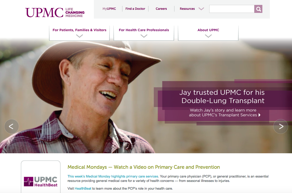
Task: Expand the For Health Care Professionals chevron
Action: point(144,36)
